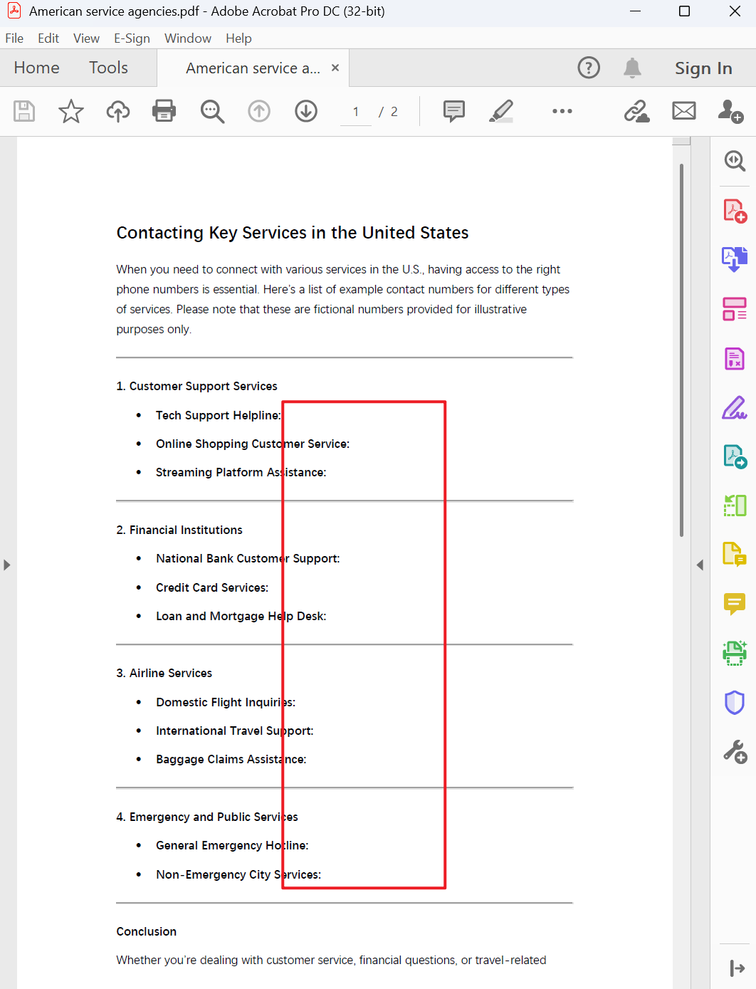Collapse the right tools pane
756x989 pixels.
coord(700,565)
